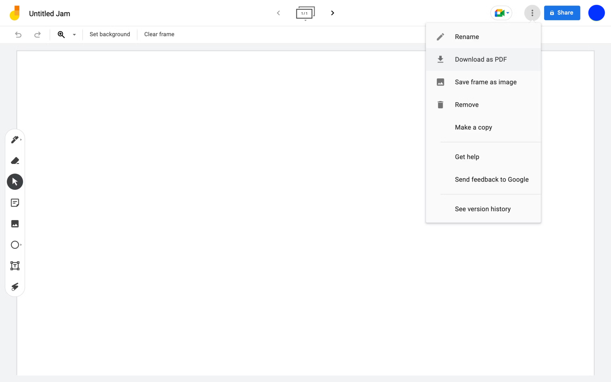Choose Rename from the menu
Screen dimensions: 611x382
[x=467, y=37]
